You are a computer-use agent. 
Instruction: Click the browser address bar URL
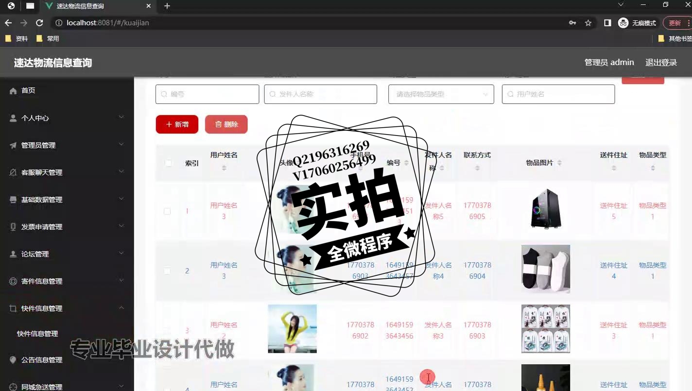click(x=108, y=23)
